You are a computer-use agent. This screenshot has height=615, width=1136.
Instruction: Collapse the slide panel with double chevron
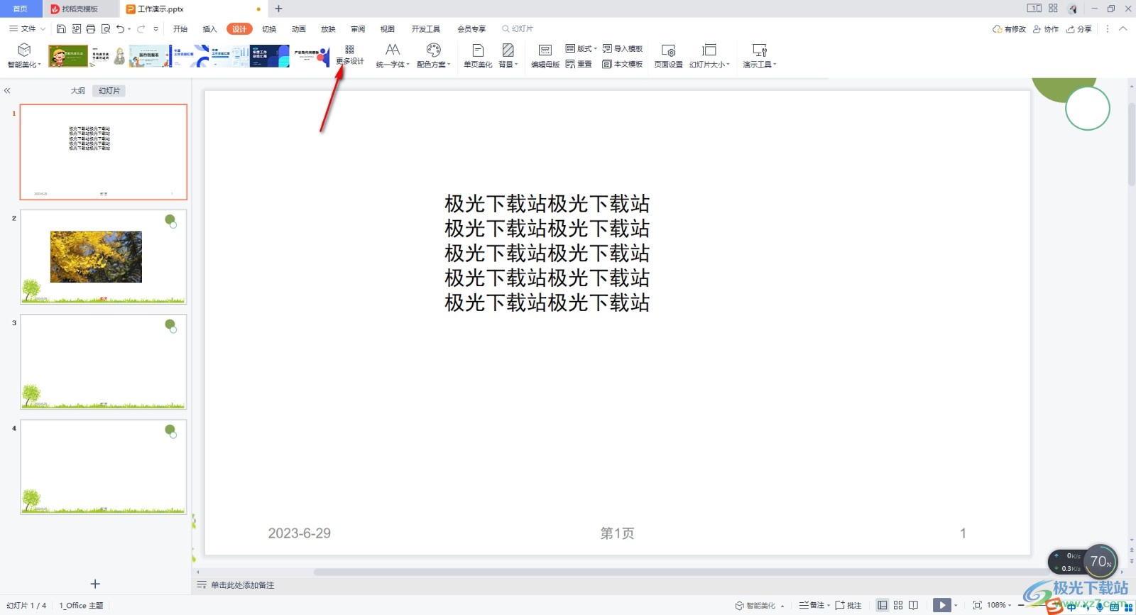(x=7, y=91)
